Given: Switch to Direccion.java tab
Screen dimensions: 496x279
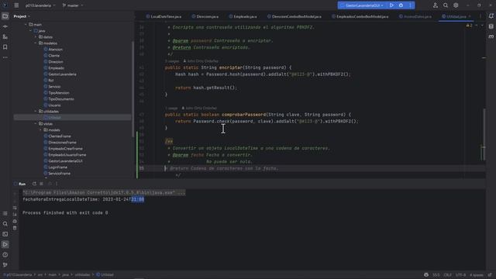Looking at the screenshot, I should (x=205, y=16).
